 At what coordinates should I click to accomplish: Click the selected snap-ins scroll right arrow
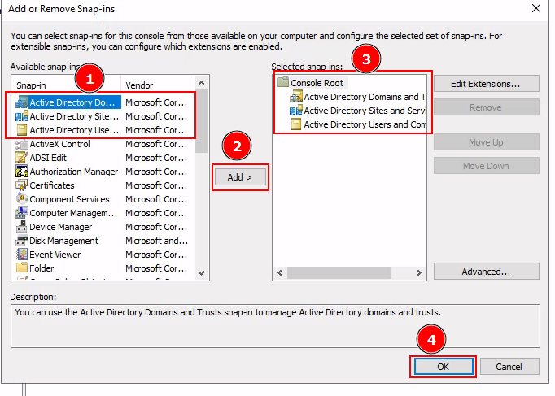pyautogui.click(x=419, y=272)
